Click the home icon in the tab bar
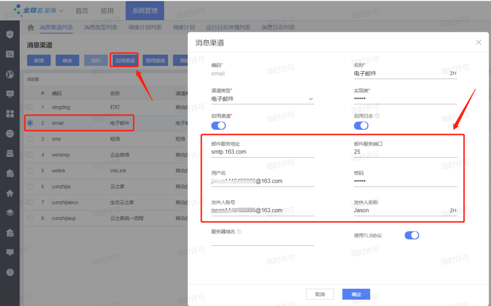 30,28
